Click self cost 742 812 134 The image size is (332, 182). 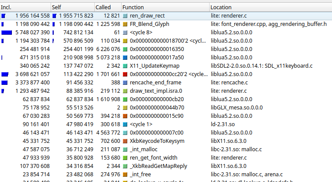78,33
